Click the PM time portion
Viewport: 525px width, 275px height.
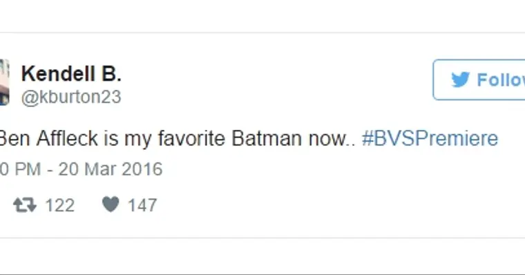click(x=28, y=169)
